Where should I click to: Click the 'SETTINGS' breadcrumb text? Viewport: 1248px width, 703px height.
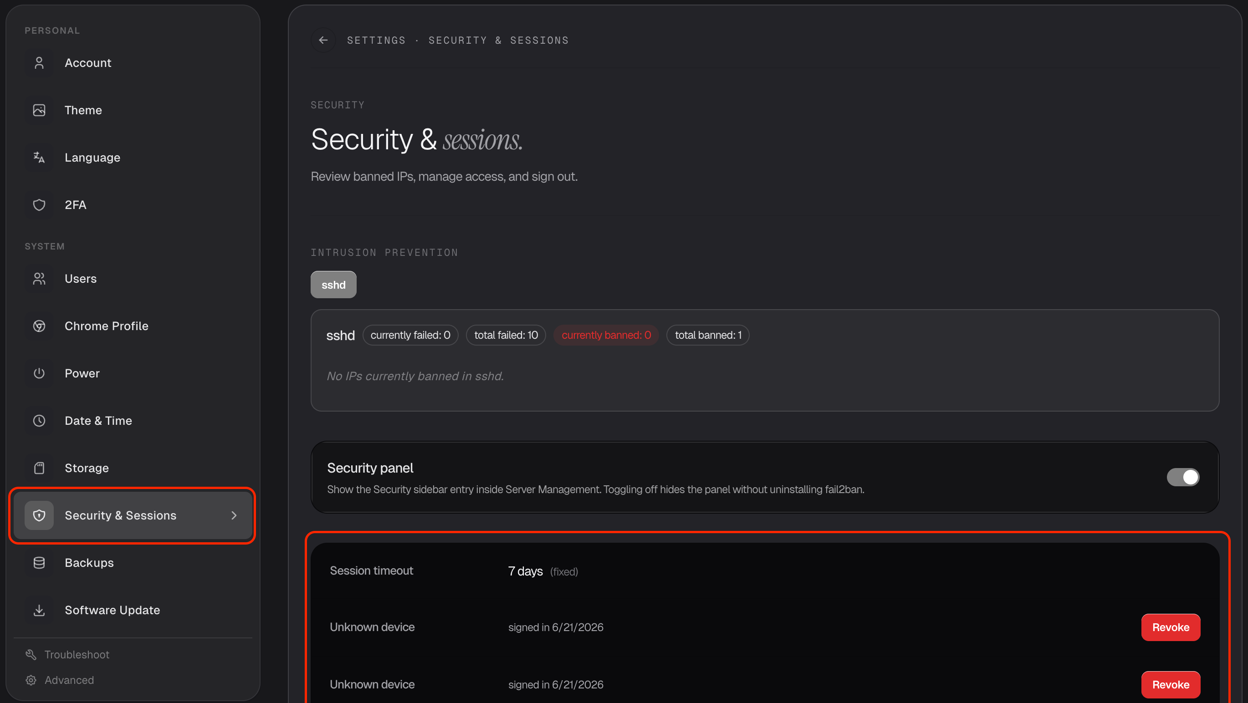click(376, 40)
